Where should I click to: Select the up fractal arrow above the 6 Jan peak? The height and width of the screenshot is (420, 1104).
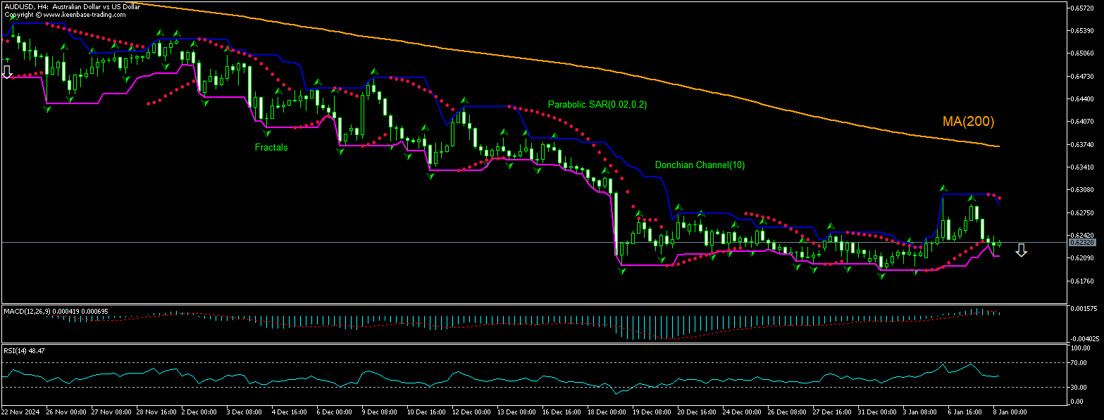pos(943,188)
